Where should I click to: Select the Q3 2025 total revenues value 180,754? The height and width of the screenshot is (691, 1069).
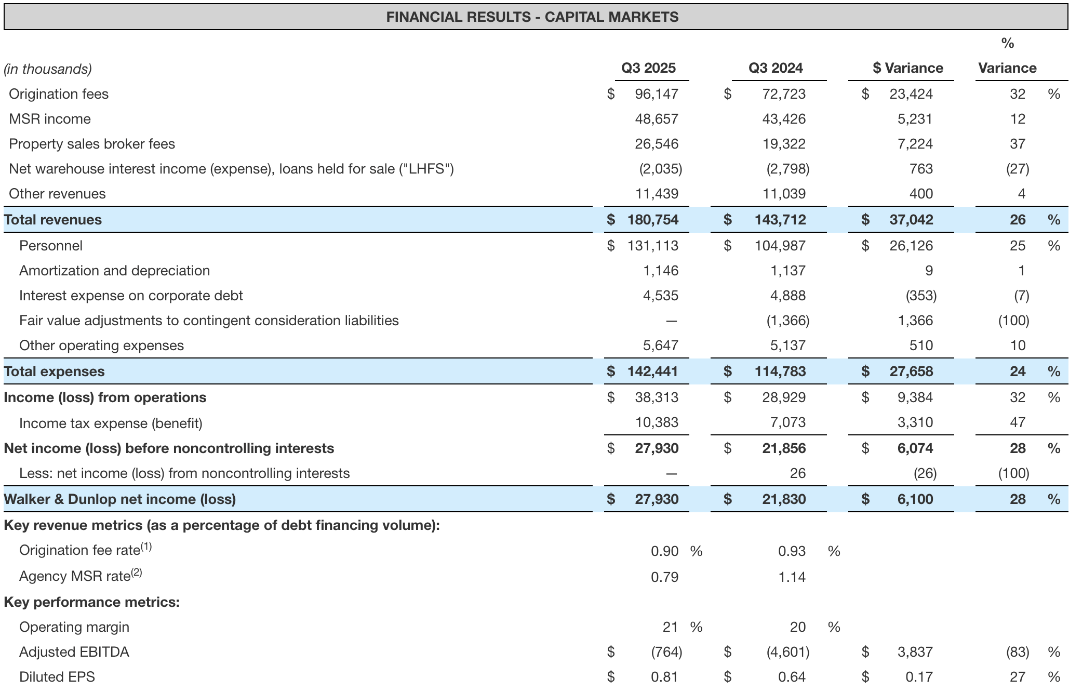652,220
